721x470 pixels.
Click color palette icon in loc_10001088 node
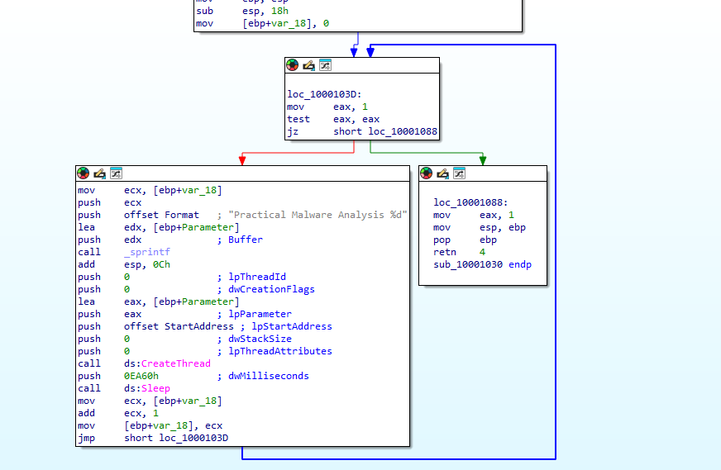(427, 173)
